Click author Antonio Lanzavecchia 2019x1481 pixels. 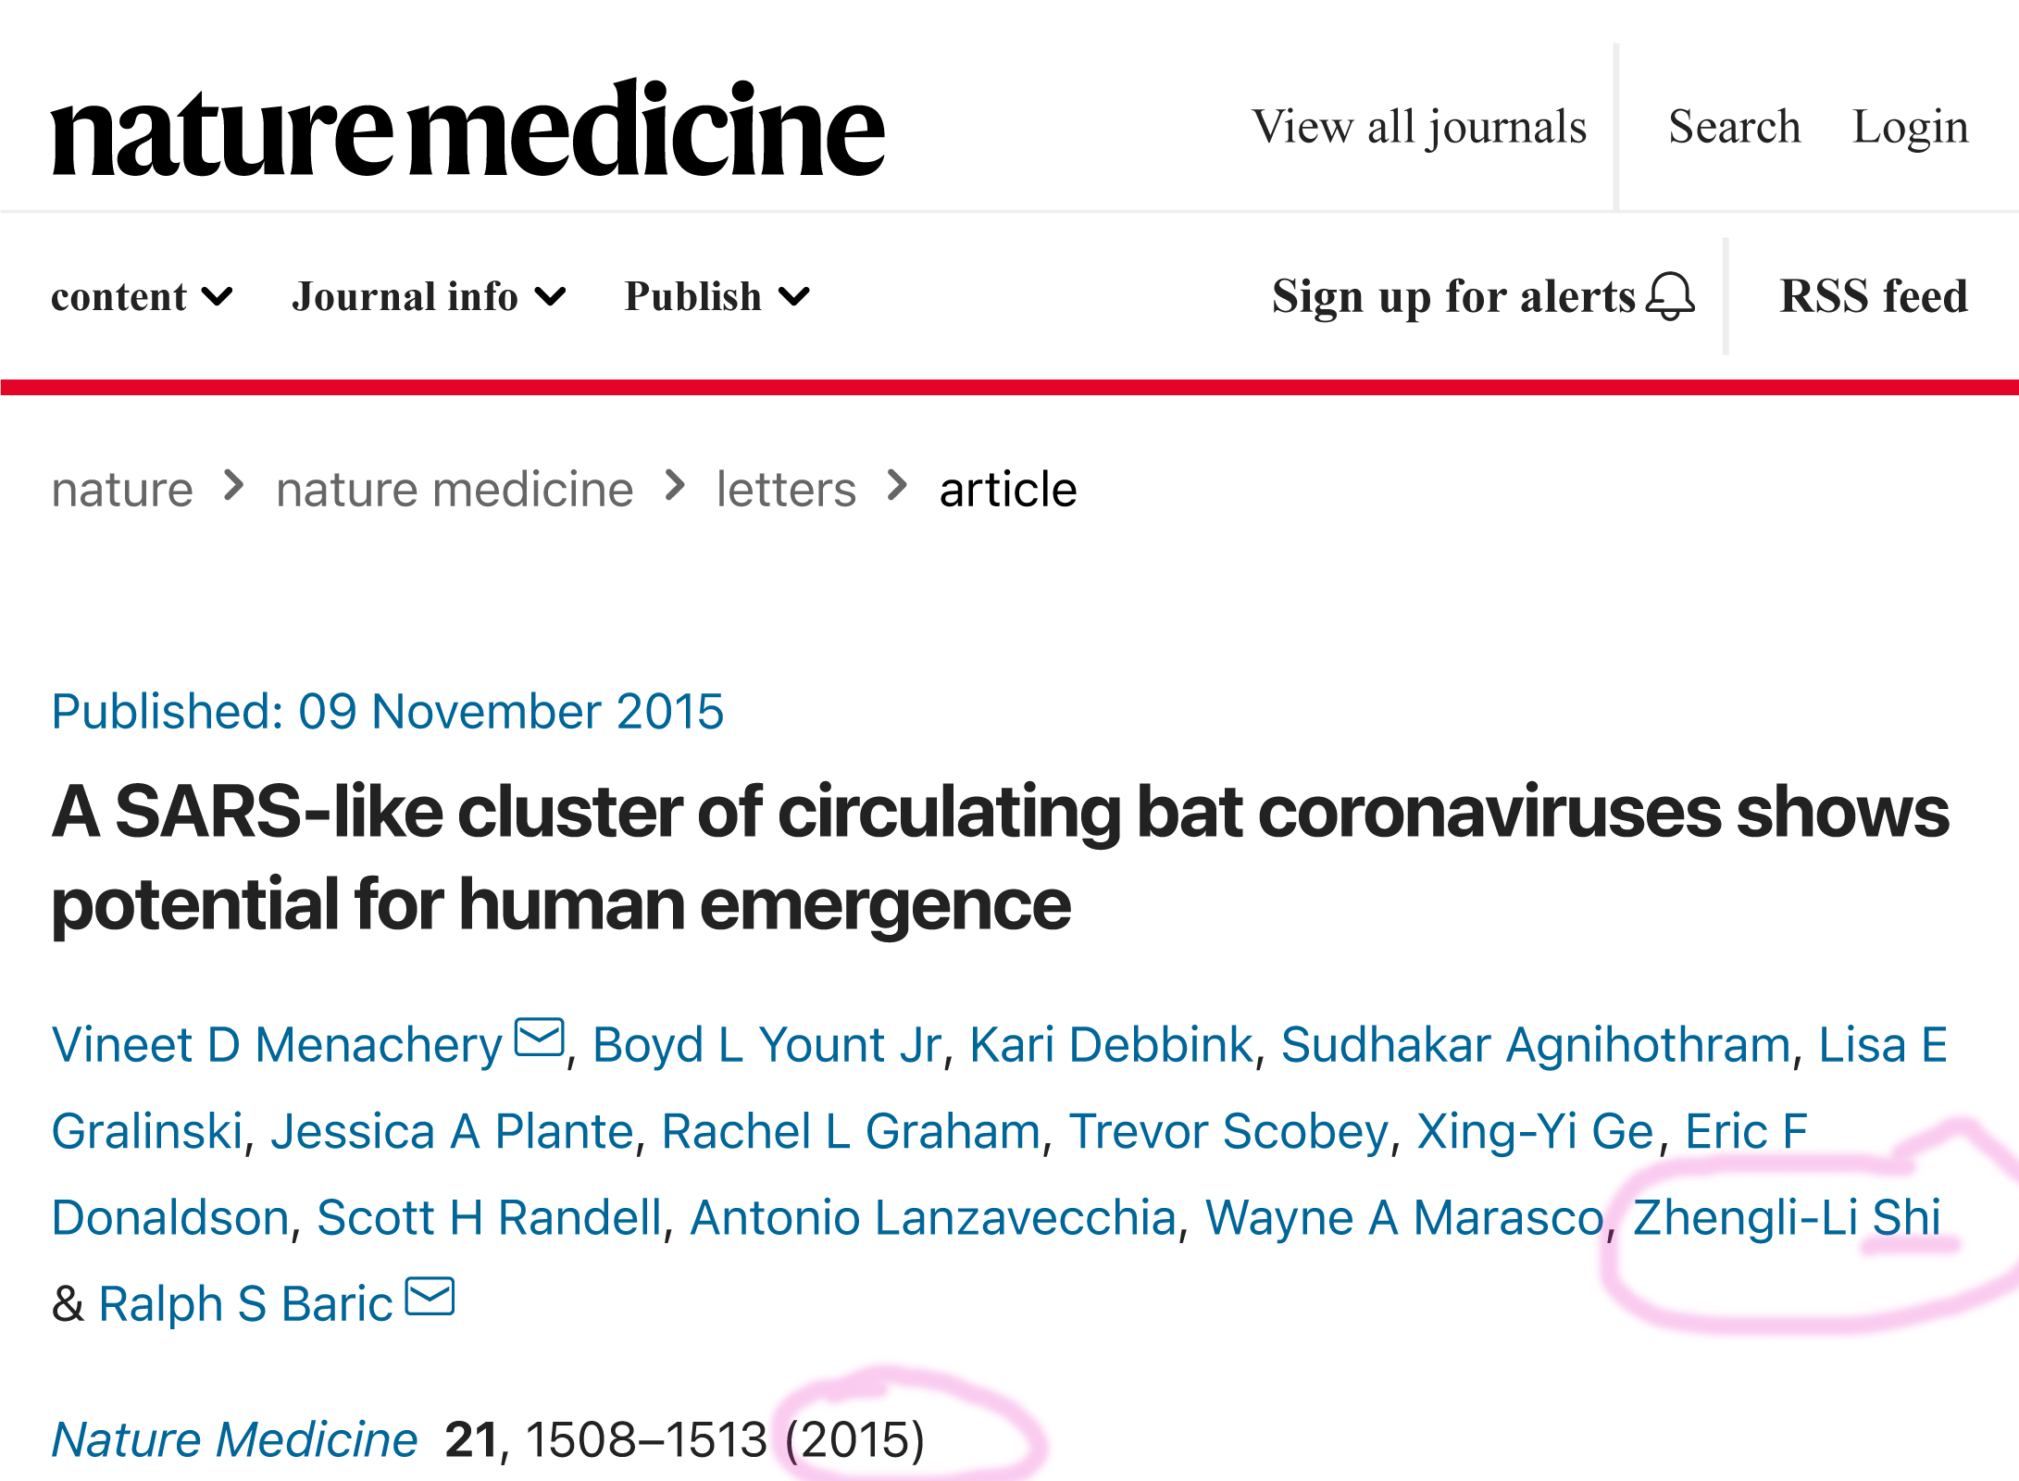click(933, 1217)
